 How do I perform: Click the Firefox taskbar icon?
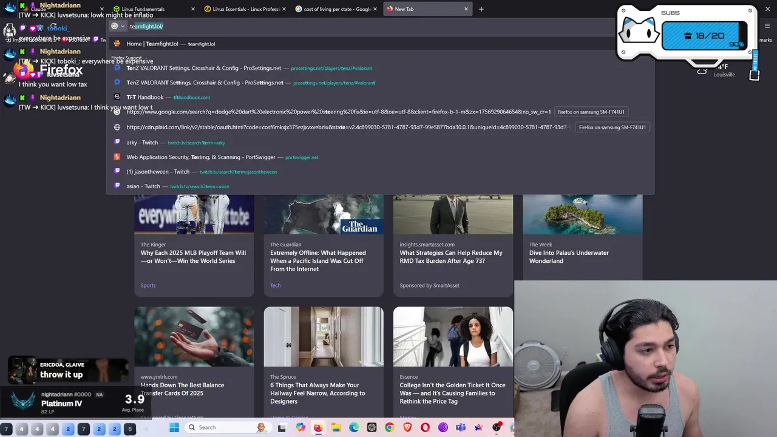pos(318,427)
